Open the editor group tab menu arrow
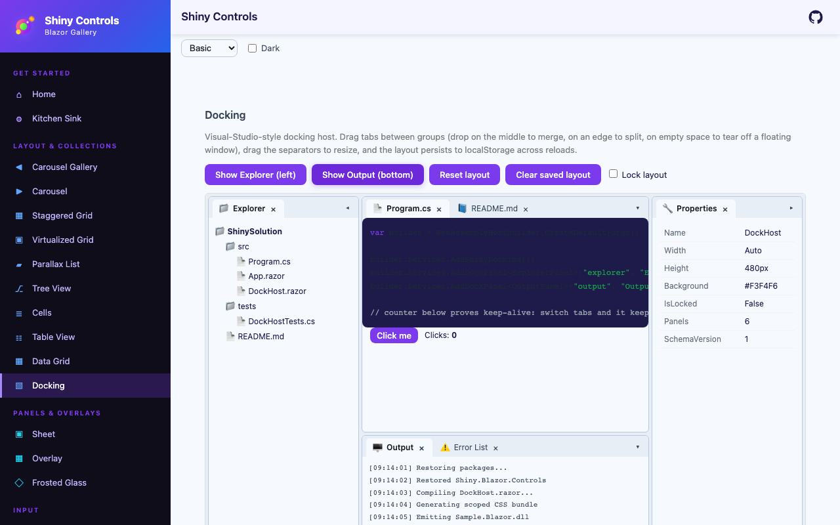The image size is (840, 525). tap(638, 208)
